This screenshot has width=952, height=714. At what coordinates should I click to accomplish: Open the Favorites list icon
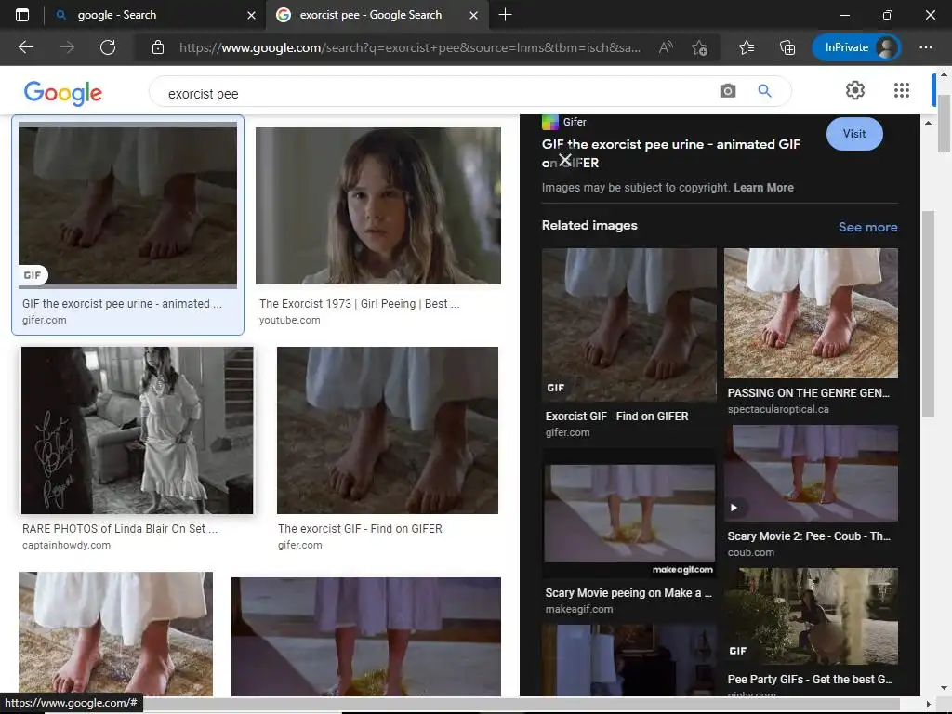(x=747, y=47)
